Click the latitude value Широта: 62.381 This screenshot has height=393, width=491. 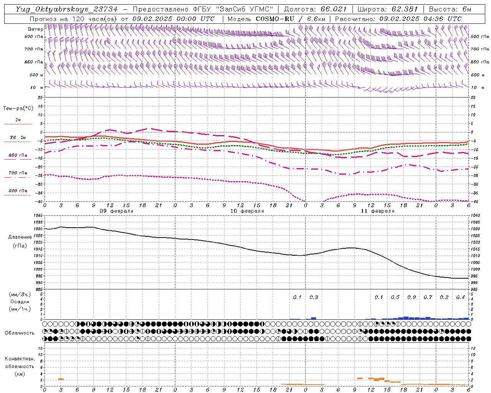tap(387, 9)
